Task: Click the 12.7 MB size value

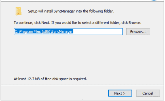Action: (x=34, y=79)
